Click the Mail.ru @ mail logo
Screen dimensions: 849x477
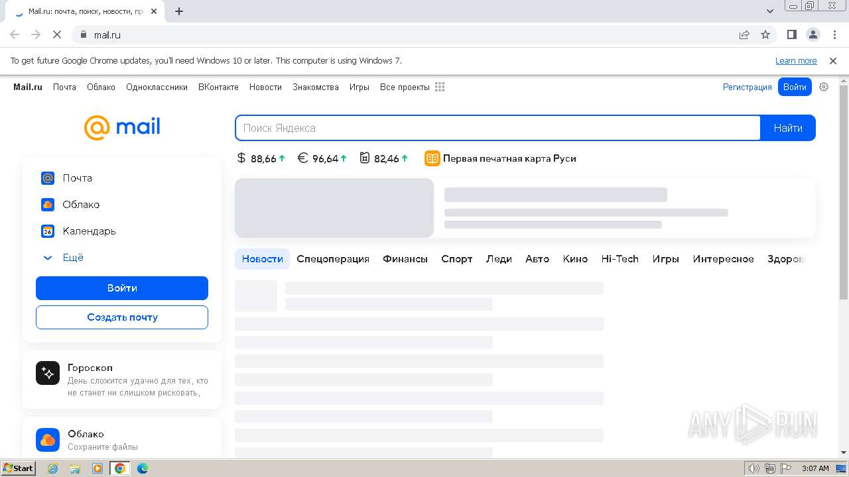point(122,127)
